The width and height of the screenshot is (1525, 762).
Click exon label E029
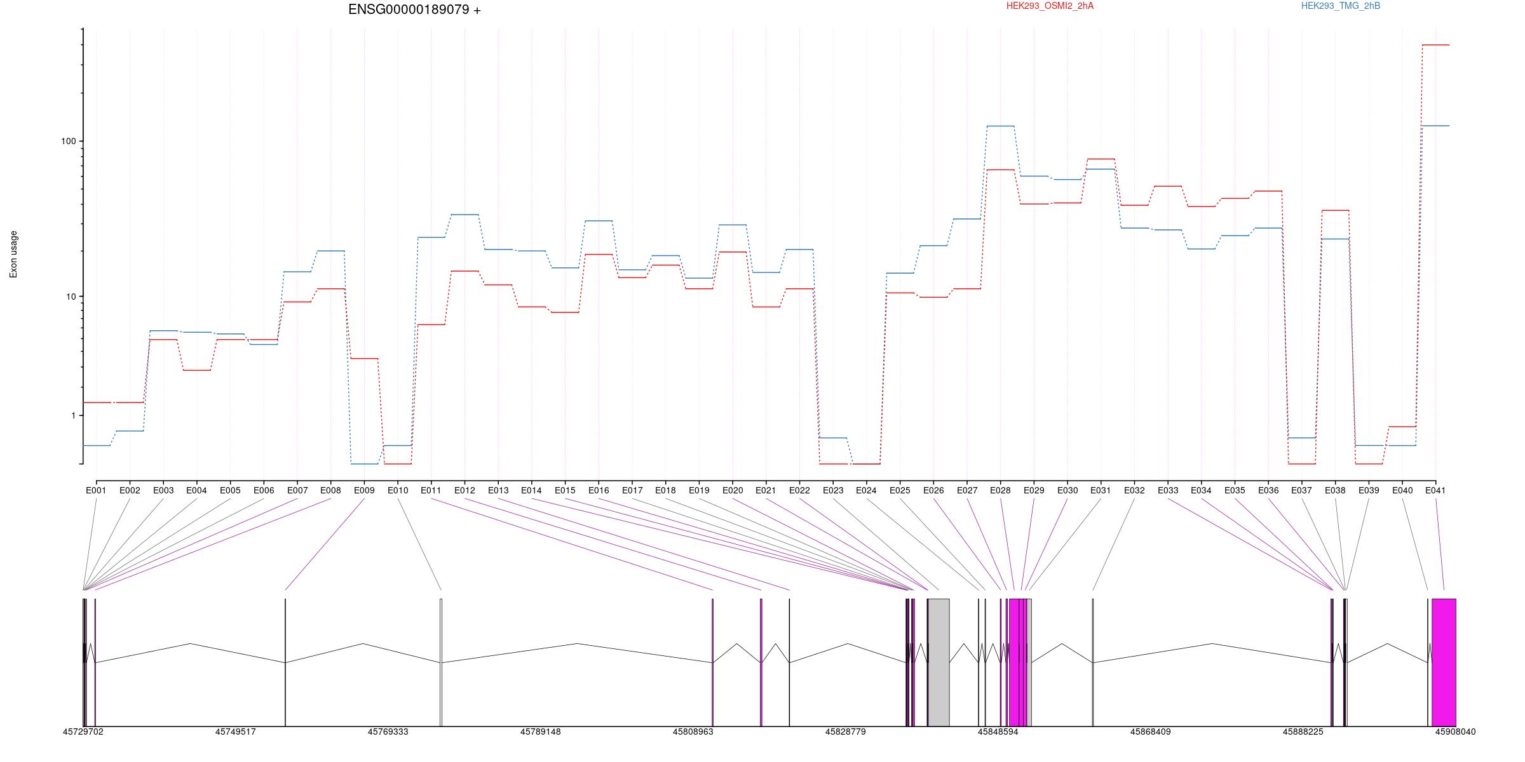click(1034, 490)
